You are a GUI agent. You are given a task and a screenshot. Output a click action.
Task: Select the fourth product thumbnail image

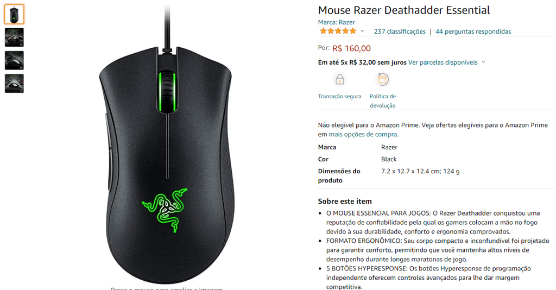click(x=14, y=83)
